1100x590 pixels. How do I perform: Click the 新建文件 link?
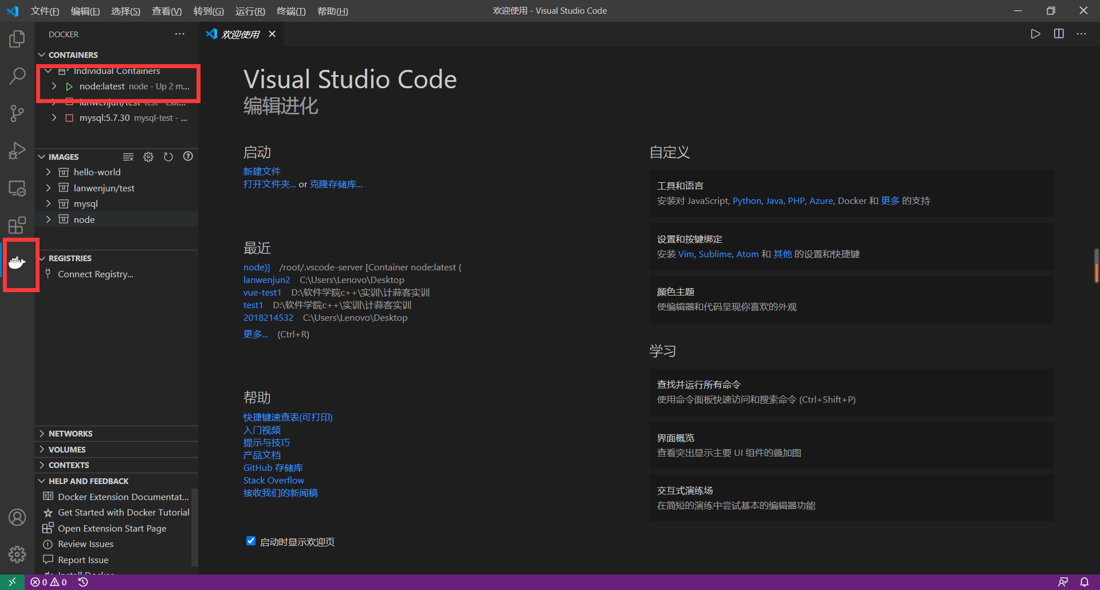click(x=262, y=171)
